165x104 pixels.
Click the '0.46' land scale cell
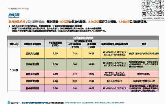92,88
